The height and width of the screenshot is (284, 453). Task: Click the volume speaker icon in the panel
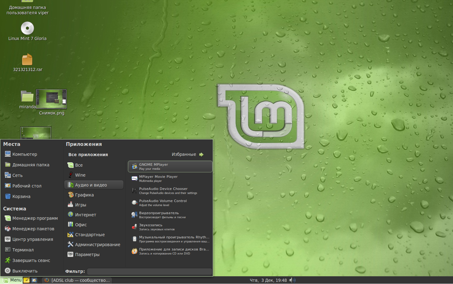point(291,280)
